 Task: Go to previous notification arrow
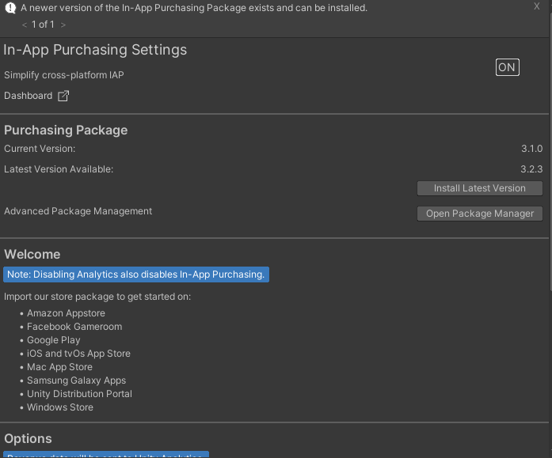click(x=25, y=25)
